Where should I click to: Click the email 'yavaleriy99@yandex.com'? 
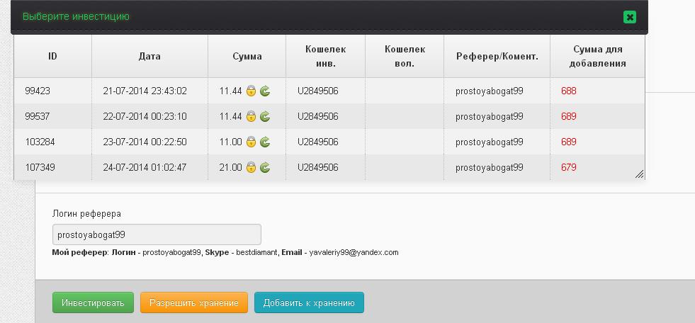click(354, 253)
